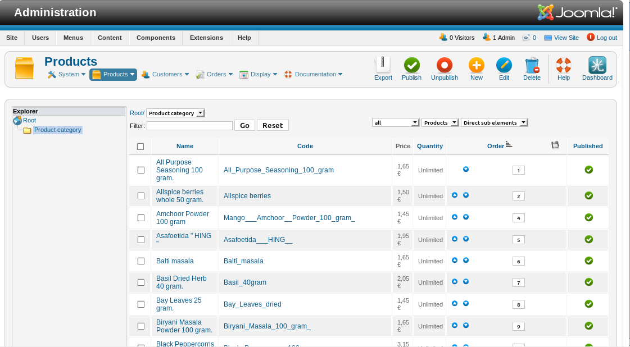Click the Reset filter button
The image size is (630, 347).
[x=273, y=125]
